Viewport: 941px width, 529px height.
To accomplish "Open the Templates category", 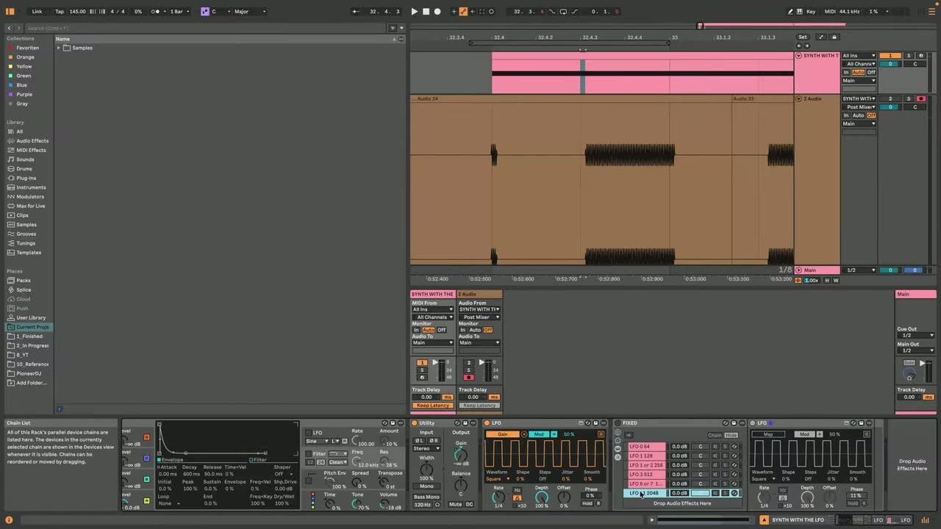I will pyautogui.click(x=29, y=253).
